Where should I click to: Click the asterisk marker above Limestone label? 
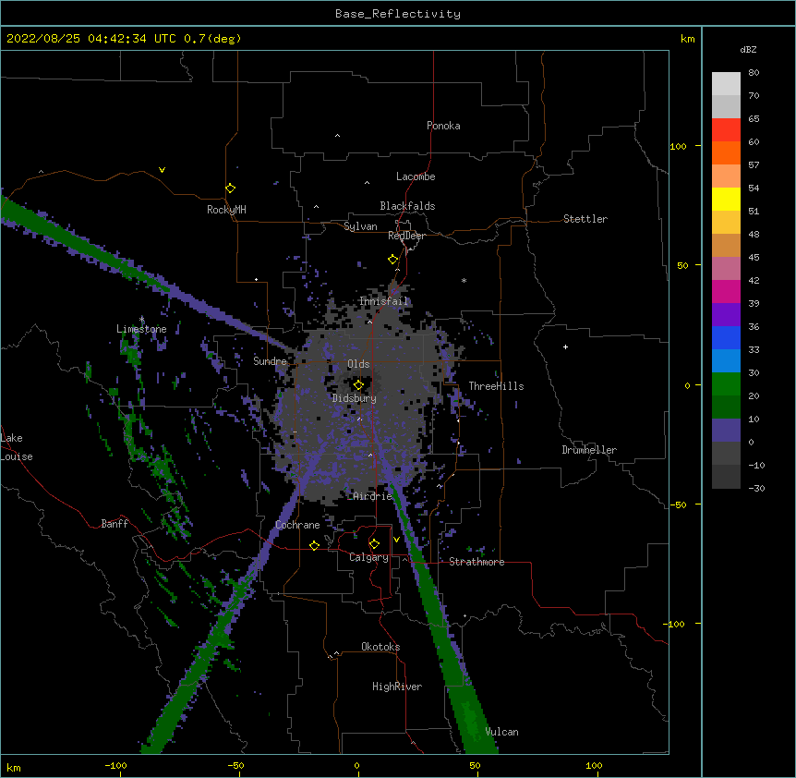pos(141,320)
